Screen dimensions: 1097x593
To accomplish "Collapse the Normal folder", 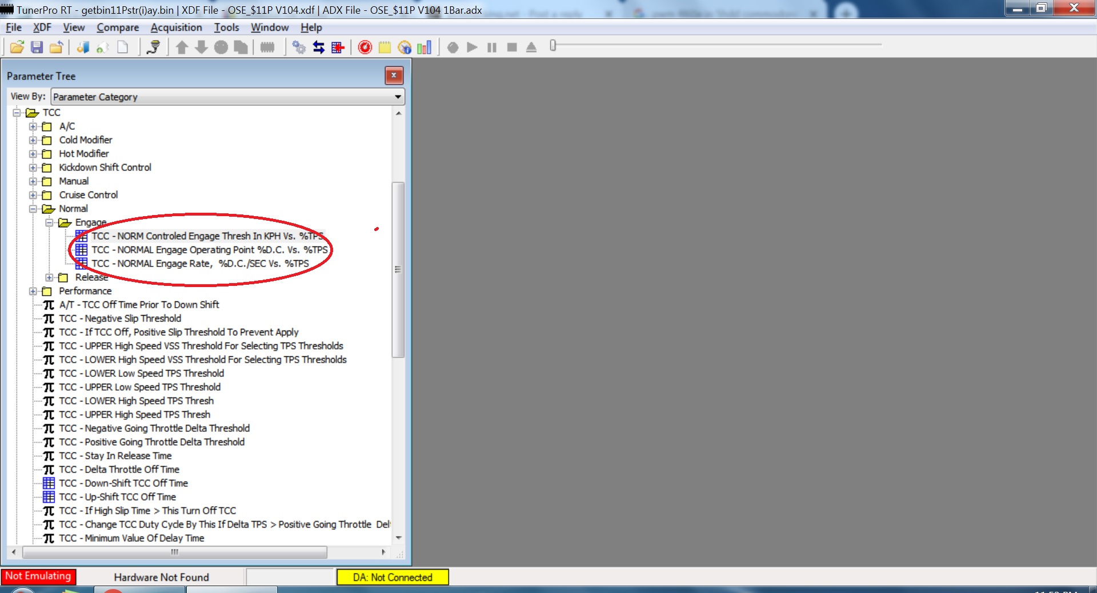I will click(33, 209).
